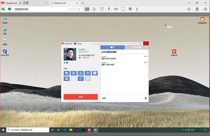210x136 pixels.
Task: Click the 打开全部历史消息 link
Action: (111, 52)
